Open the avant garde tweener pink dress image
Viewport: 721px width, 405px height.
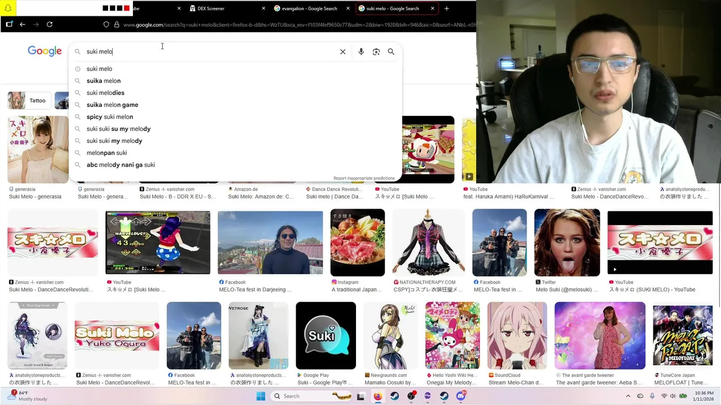tap(600, 336)
